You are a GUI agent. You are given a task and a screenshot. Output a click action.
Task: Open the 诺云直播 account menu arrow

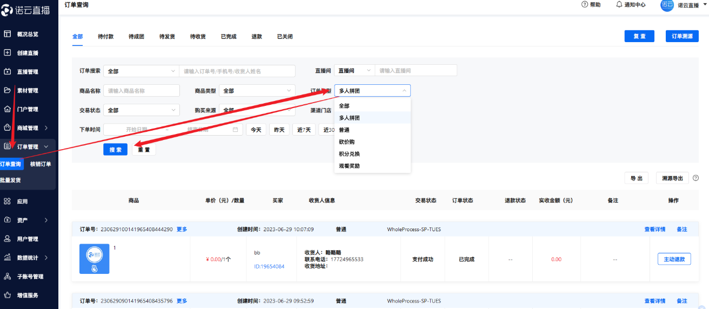pos(705,4)
